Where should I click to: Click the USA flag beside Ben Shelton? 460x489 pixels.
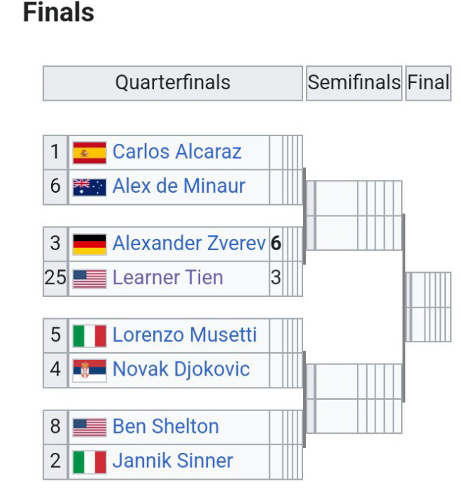click(89, 427)
